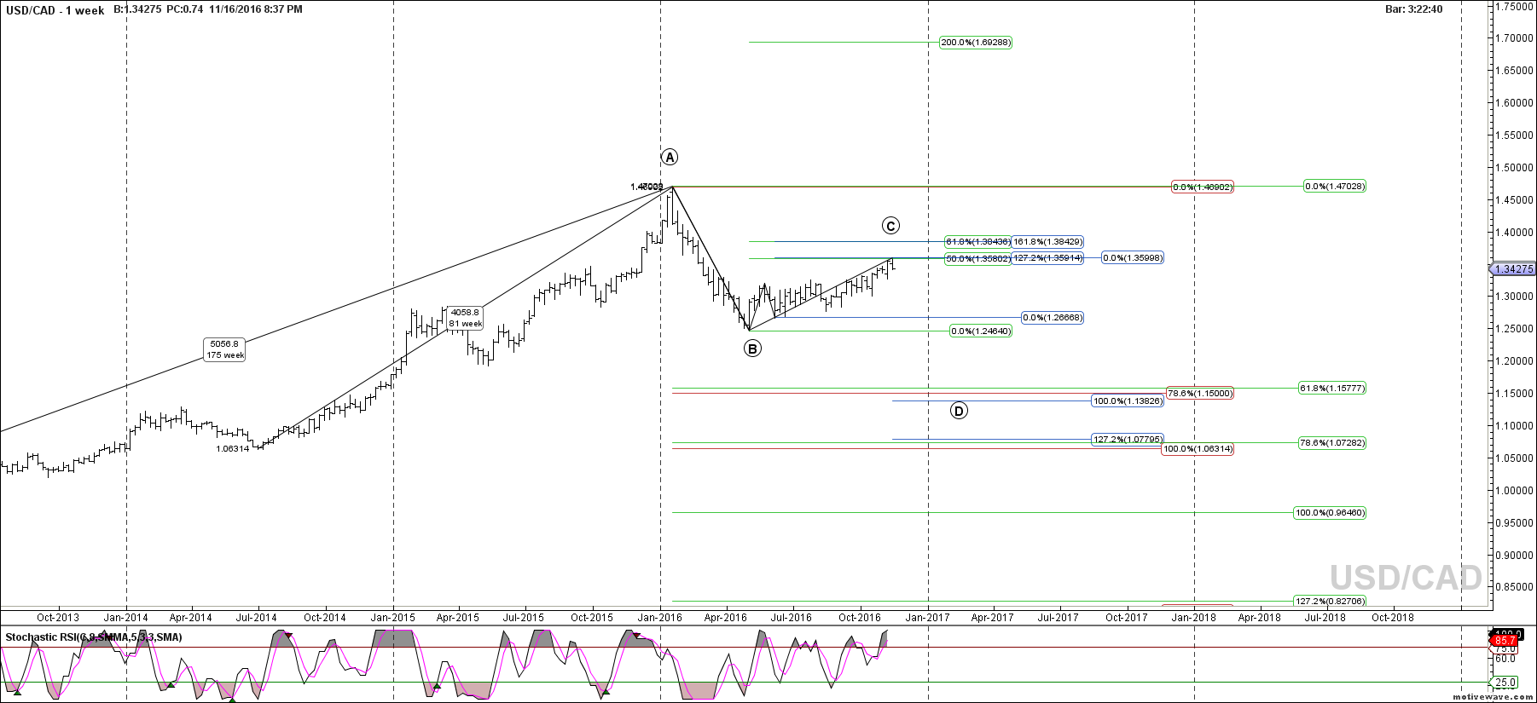Select the 0.0%(1.47028) green label
This screenshot has width=1537, height=703.
click(1335, 187)
